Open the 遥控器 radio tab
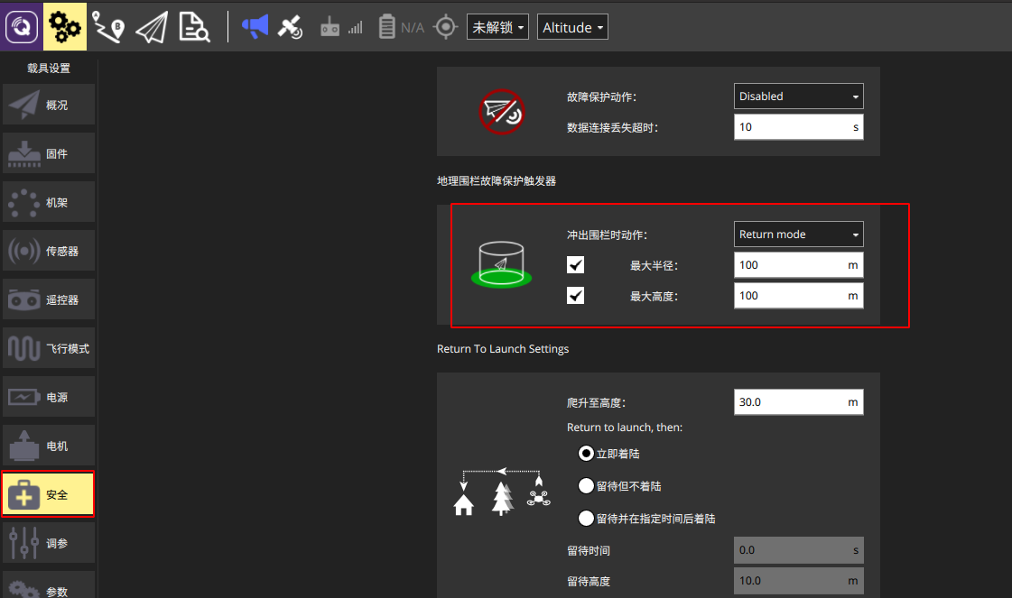The width and height of the screenshot is (1012, 598). pyautogui.click(x=49, y=299)
